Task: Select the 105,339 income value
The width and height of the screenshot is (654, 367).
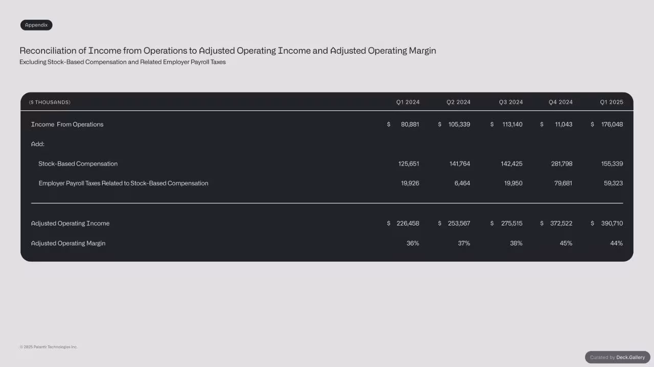Action: click(459, 124)
